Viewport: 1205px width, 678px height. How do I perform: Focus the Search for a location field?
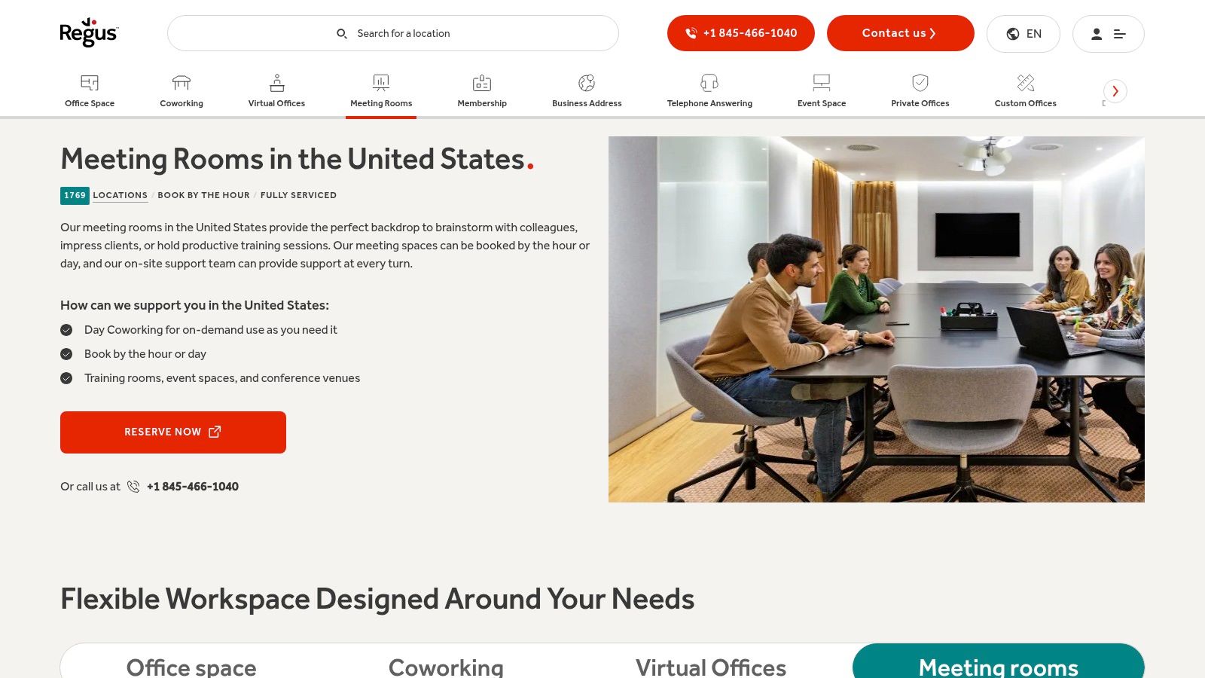point(393,33)
